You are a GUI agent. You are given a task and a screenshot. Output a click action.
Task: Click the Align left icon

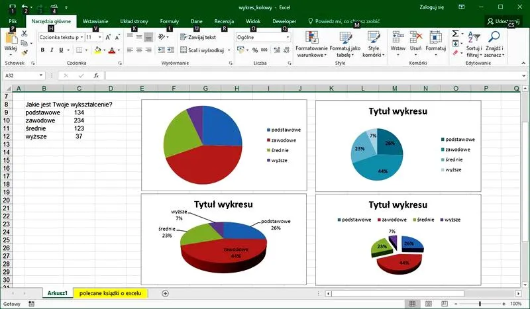click(x=130, y=50)
